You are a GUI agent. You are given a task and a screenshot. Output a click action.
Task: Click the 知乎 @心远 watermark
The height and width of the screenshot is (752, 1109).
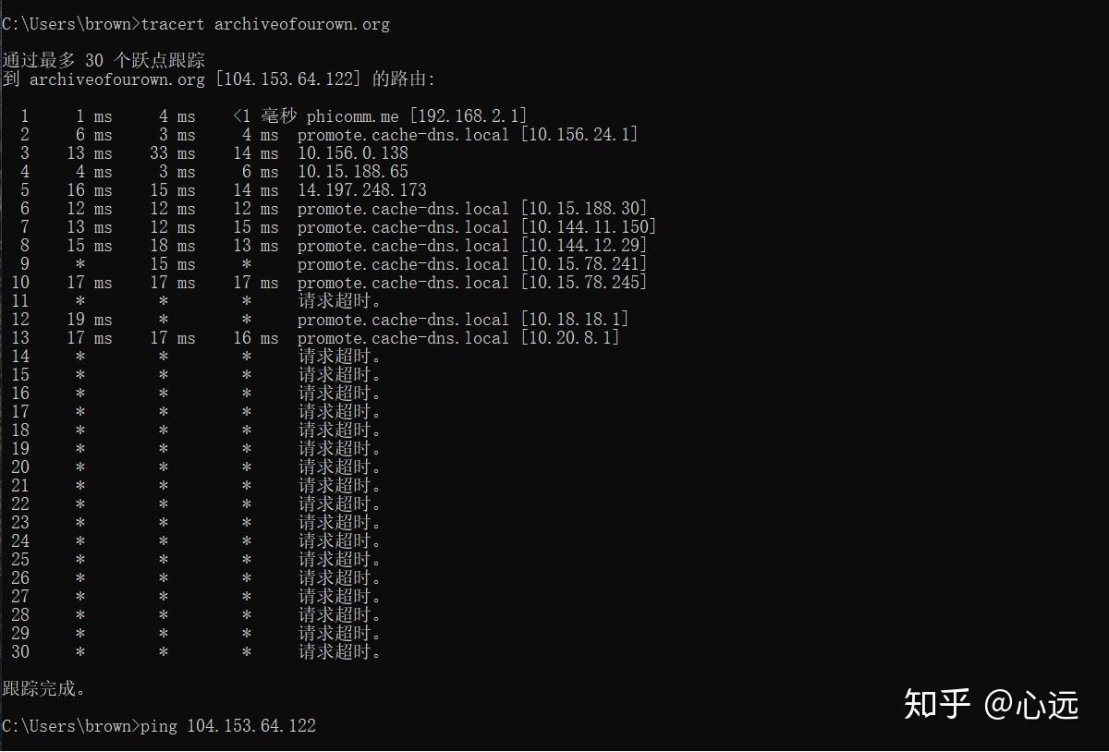tap(991, 705)
